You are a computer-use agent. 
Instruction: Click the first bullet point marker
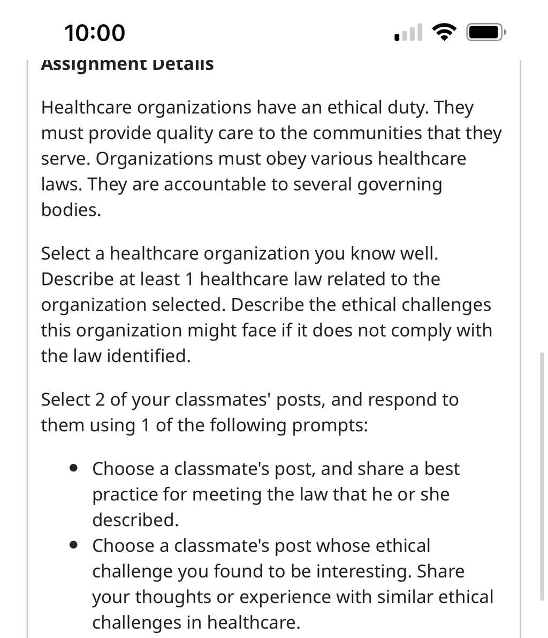pos(73,468)
